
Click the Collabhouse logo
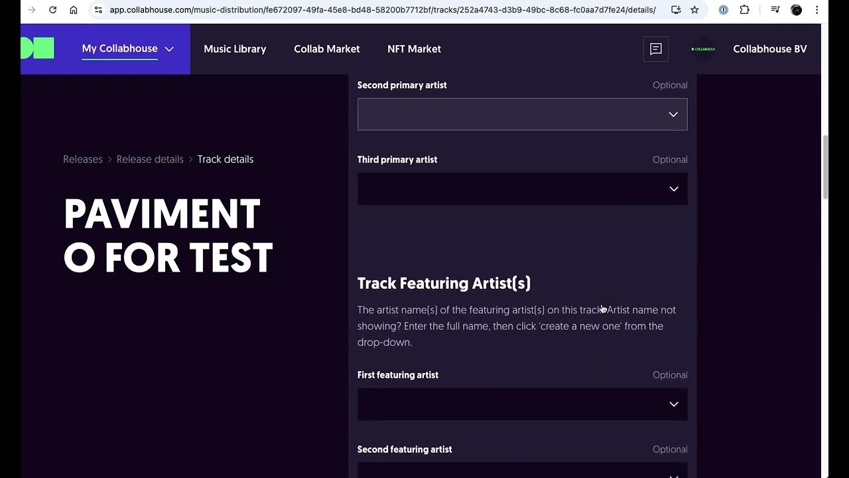pos(37,48)
